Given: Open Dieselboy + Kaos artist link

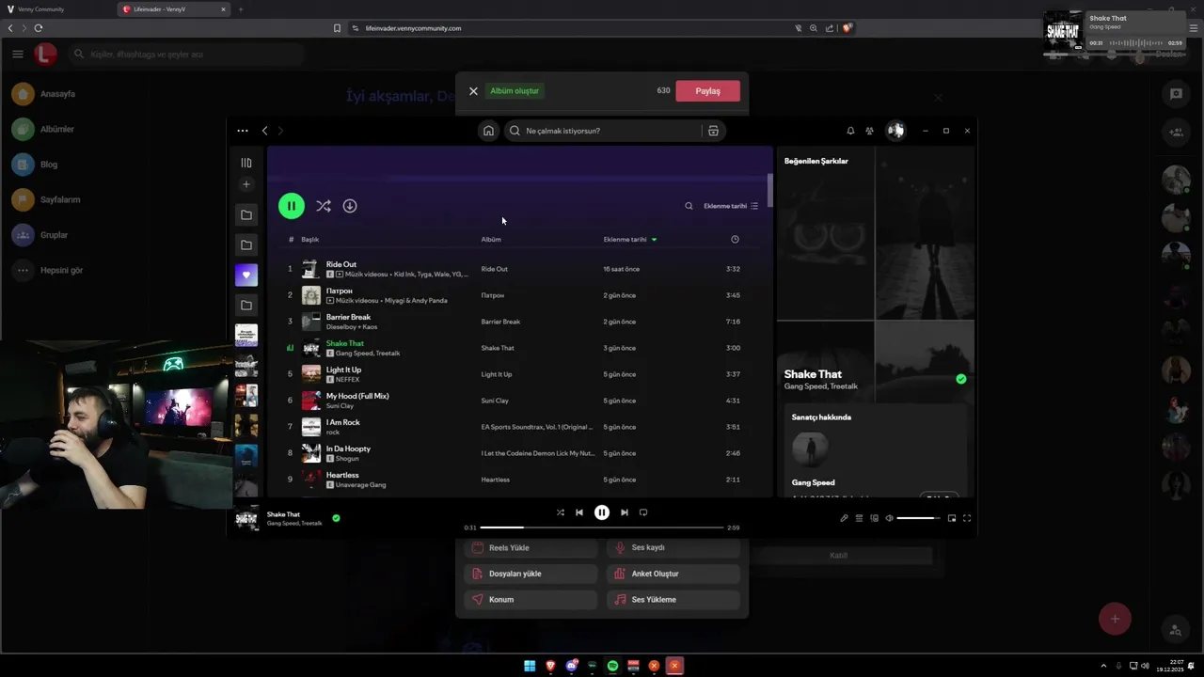Looking at the screenshot, I should tap(352, 327).
